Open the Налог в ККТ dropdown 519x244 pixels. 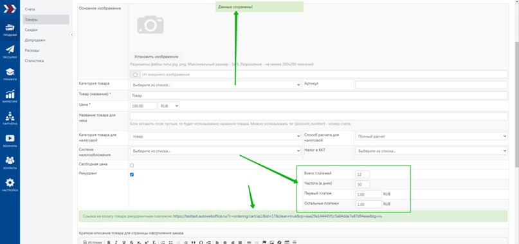coord(432,151)
